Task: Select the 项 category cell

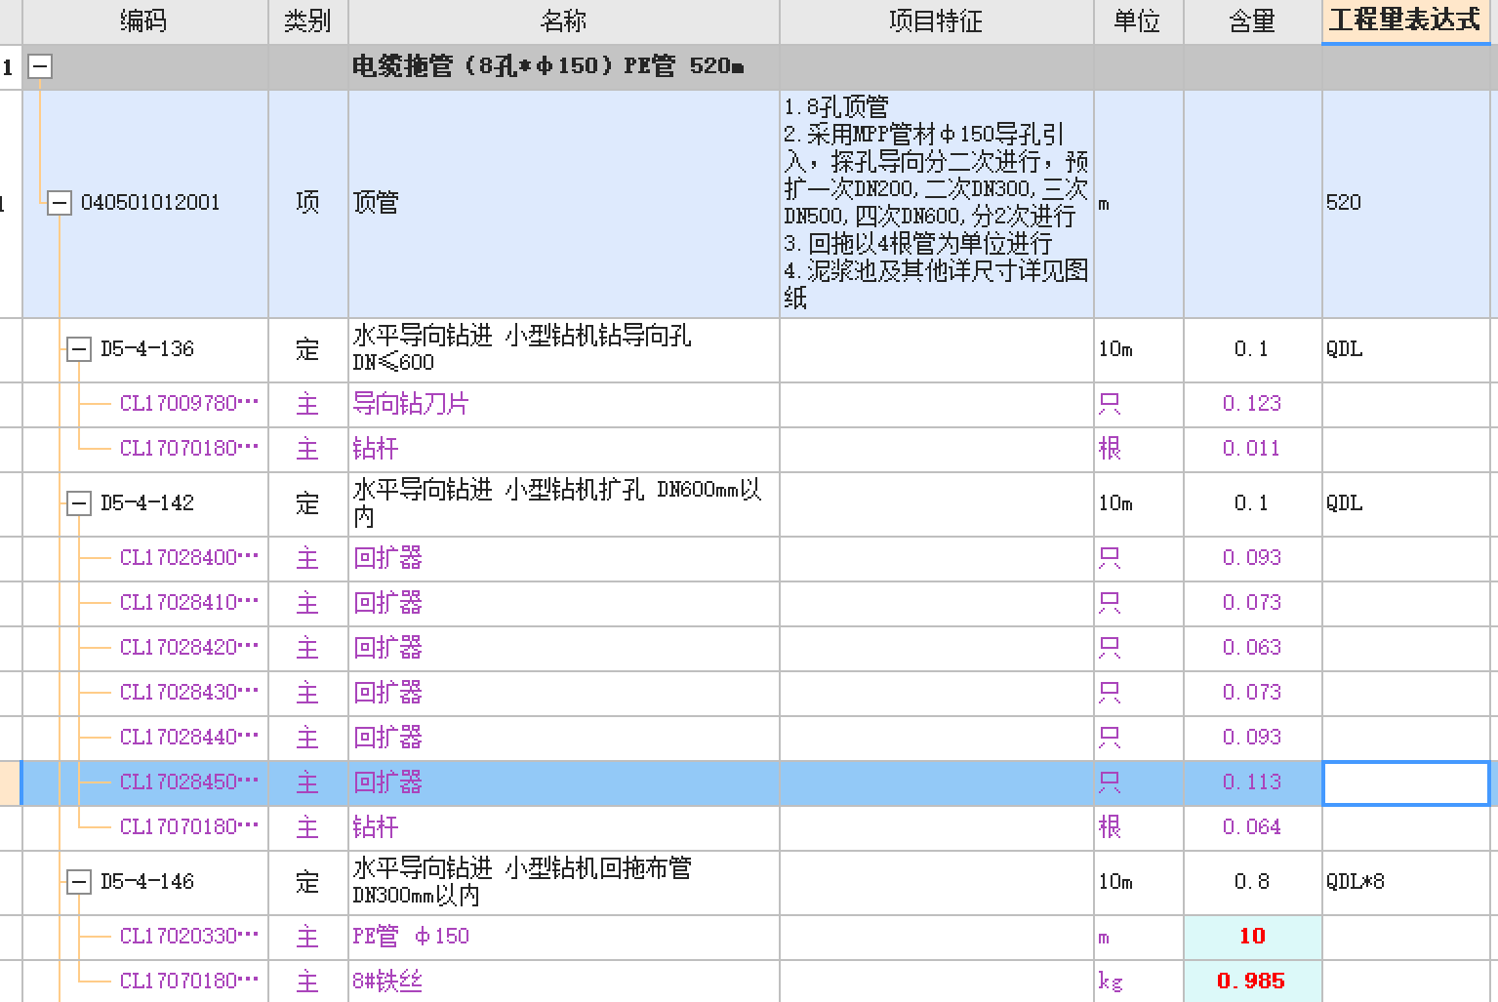Action: pyautogui.click(x=308, y=204)
